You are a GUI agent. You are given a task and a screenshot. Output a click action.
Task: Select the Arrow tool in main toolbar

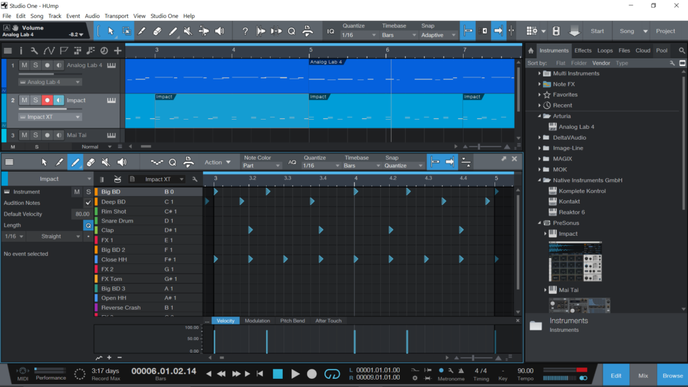[x=111, y=31]
